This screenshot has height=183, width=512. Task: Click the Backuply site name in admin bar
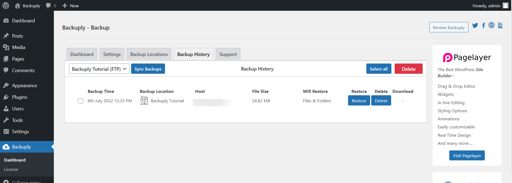click(31, 6)
